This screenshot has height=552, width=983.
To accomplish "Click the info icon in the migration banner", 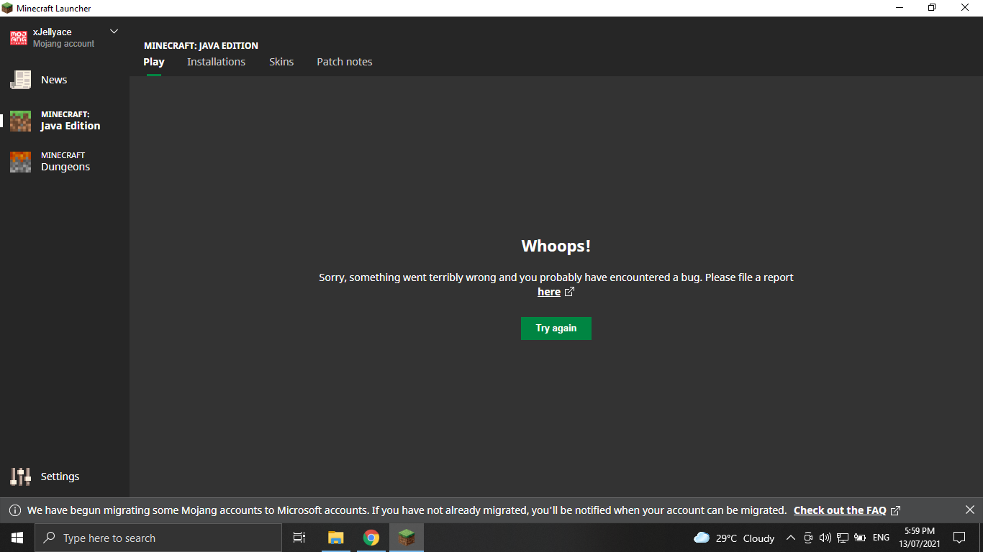I will click(x=14, y=510).
